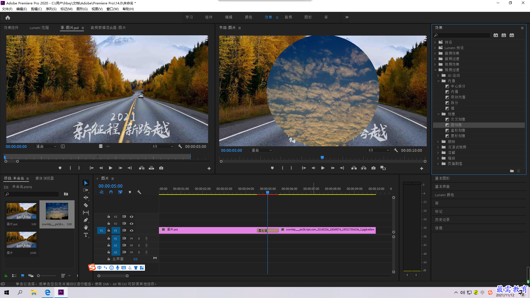Click Export Frame camera in Program monitor
Viewport: 530px width, 298px height.
pos(373,168)
